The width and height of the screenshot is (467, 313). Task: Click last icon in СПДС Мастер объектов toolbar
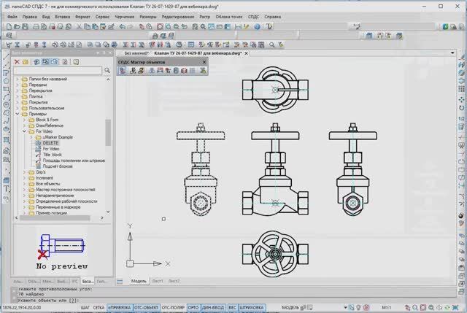point(203,71)
